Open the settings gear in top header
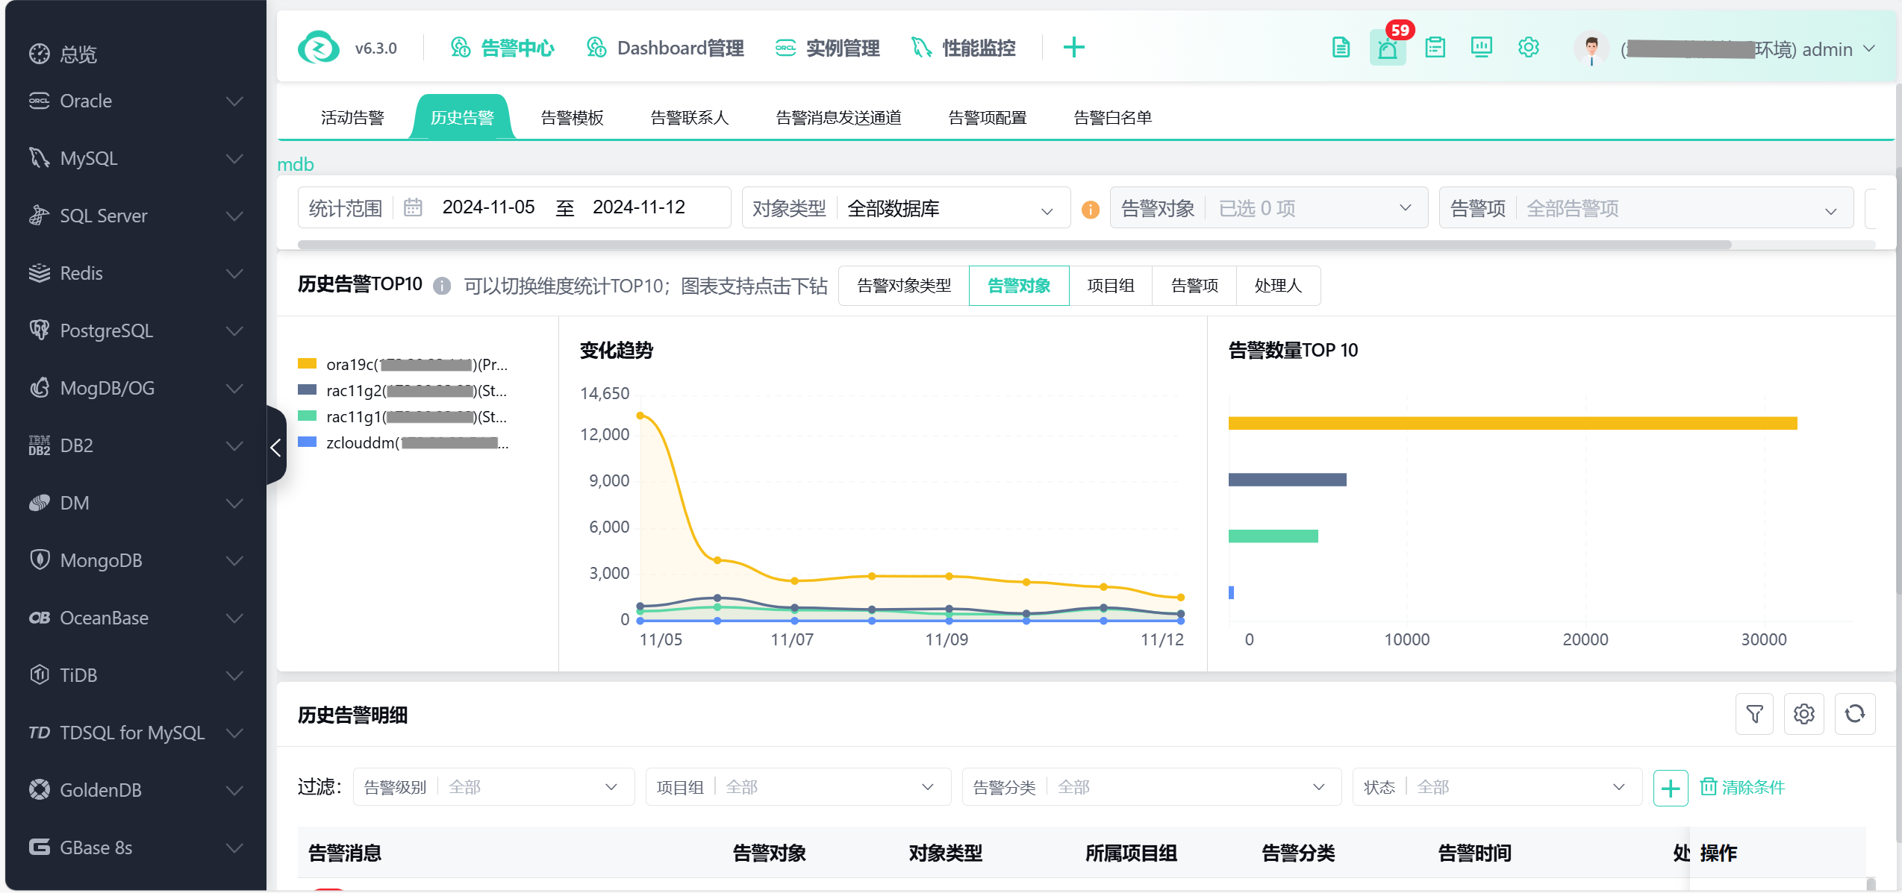 click(1528, 48)
